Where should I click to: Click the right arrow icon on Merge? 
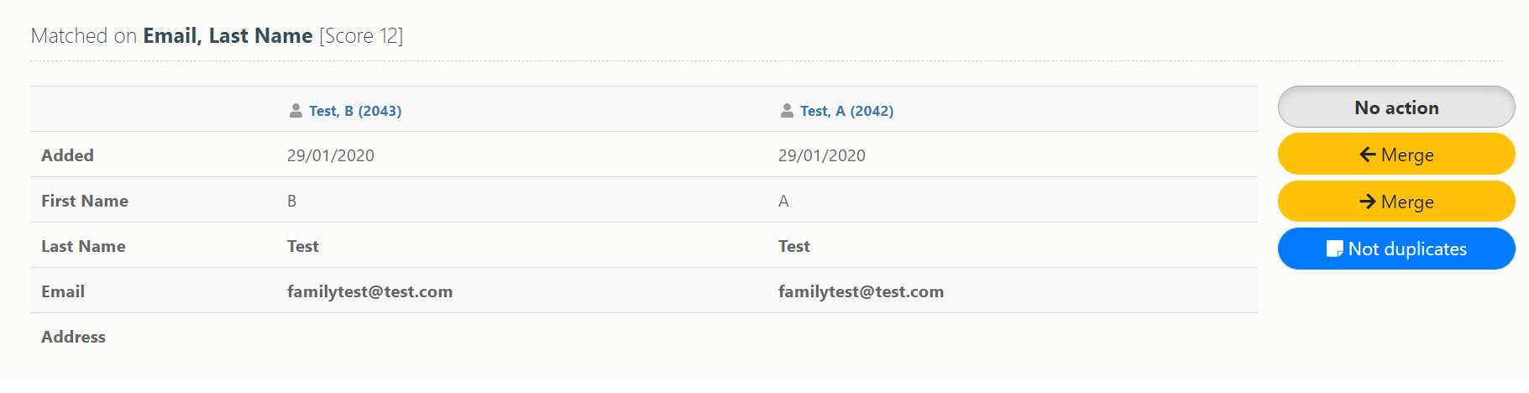coord(1368,202)
